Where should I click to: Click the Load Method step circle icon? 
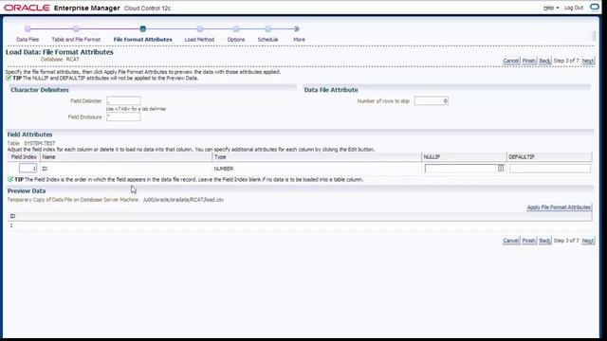[x=200, y=29]
